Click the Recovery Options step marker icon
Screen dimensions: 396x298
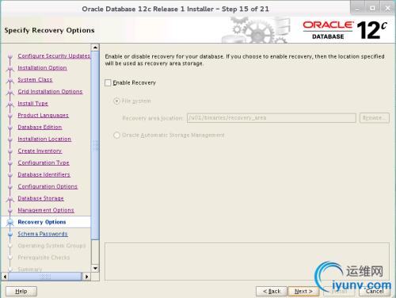[x=10, y=223]
